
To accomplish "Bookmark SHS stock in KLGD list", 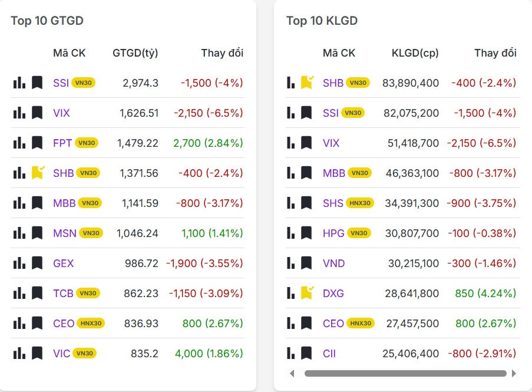I will pyautogui.click(x=306, y=203).
